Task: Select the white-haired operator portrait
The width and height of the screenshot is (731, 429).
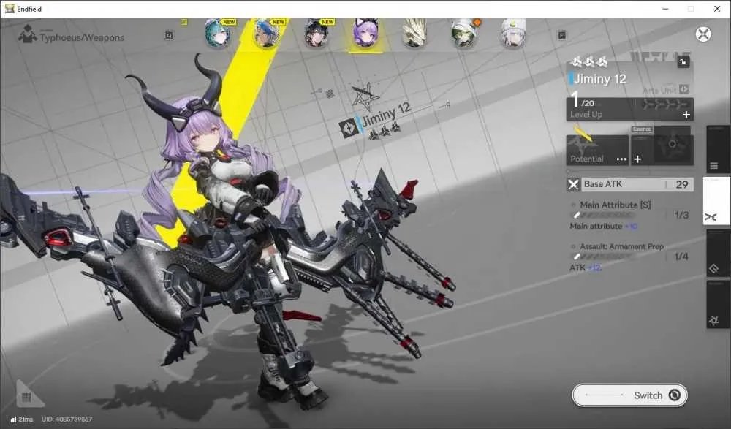Action: pyautogui.click(x=513, y=34)
